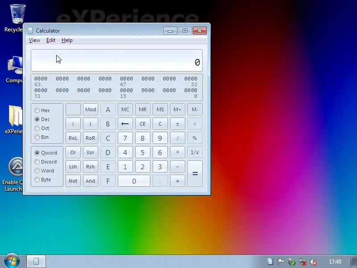Open the Help menu

coord(67,40)
